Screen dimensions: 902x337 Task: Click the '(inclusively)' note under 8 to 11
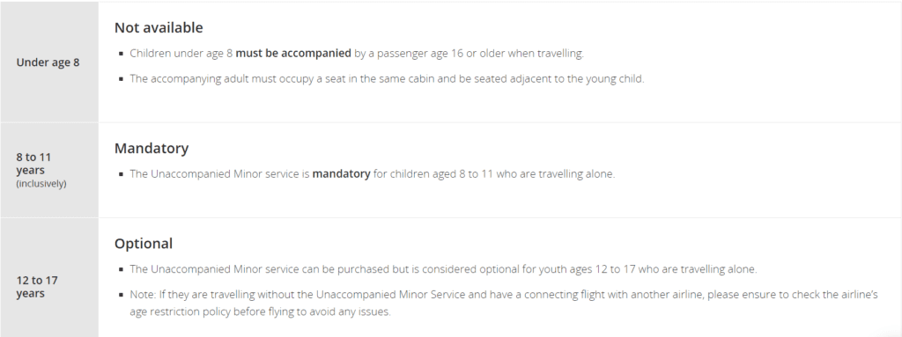[x=41, y=183]
